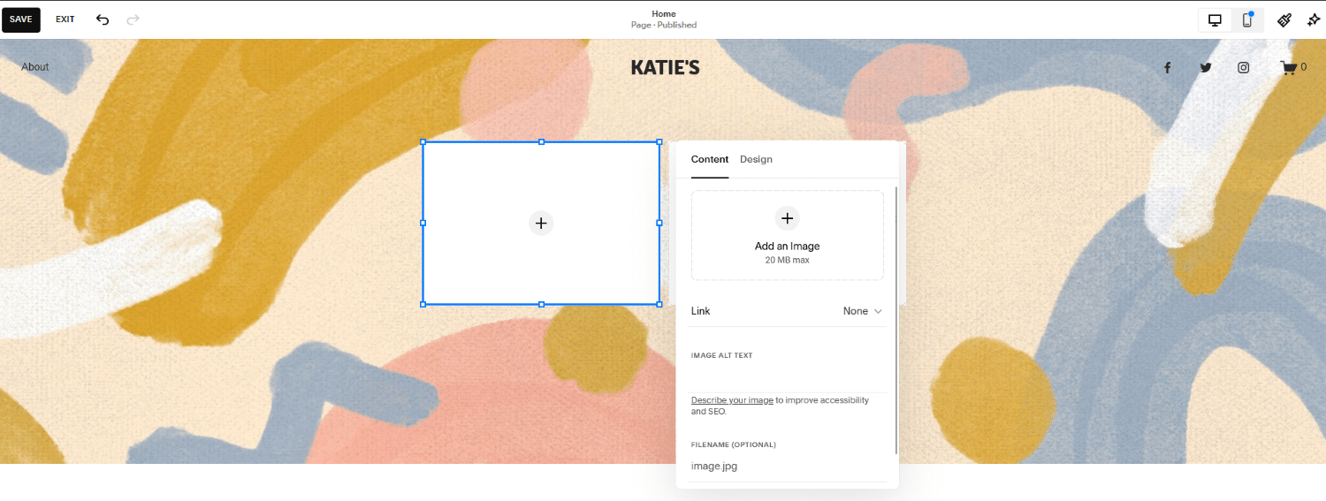Click the FILENAME (OPTIONAL) label
Image resolution: width=1326 pixels, height=501 pixels.
tap(734, 444)
